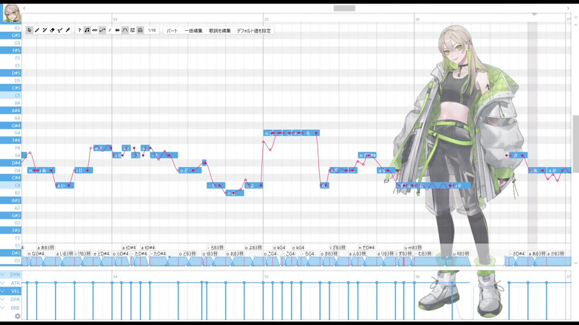Screen dimensions: 579x325
Task: Select the note 'a か' on D4
Action: click(x=558, y=170)
